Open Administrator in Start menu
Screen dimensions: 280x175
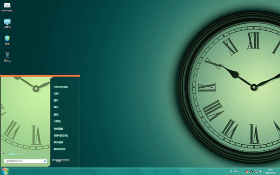pos(61,87)
